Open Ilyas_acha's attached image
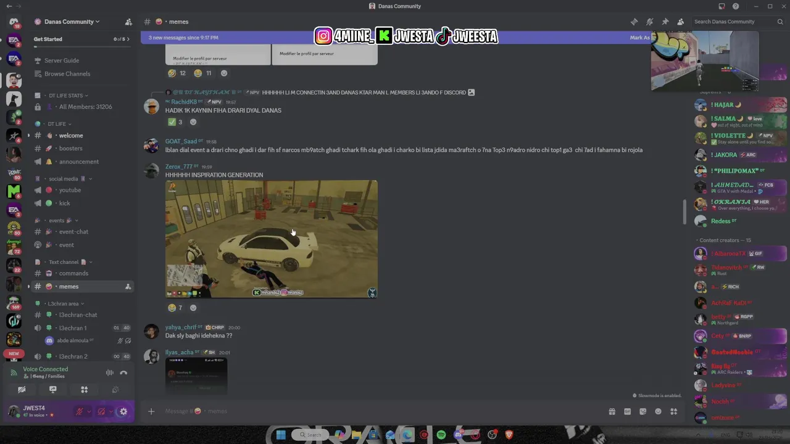This screenshot has width=790, height=444. 196,376
